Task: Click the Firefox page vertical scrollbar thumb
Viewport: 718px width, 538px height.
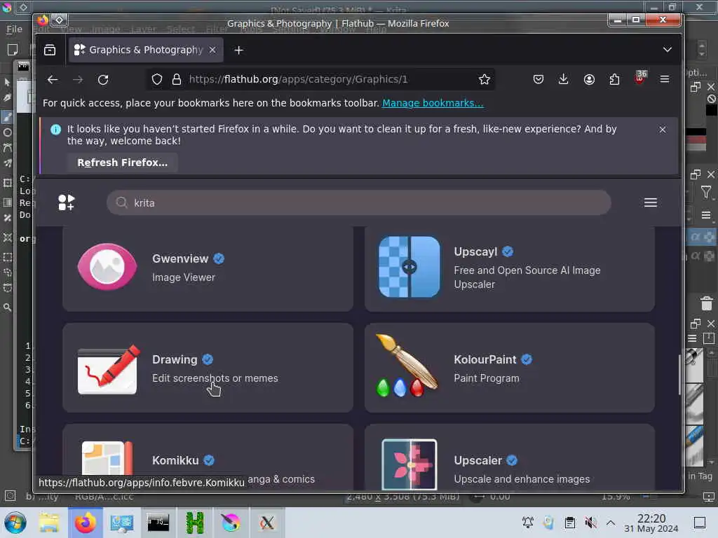Action: (x=679, y=374)
